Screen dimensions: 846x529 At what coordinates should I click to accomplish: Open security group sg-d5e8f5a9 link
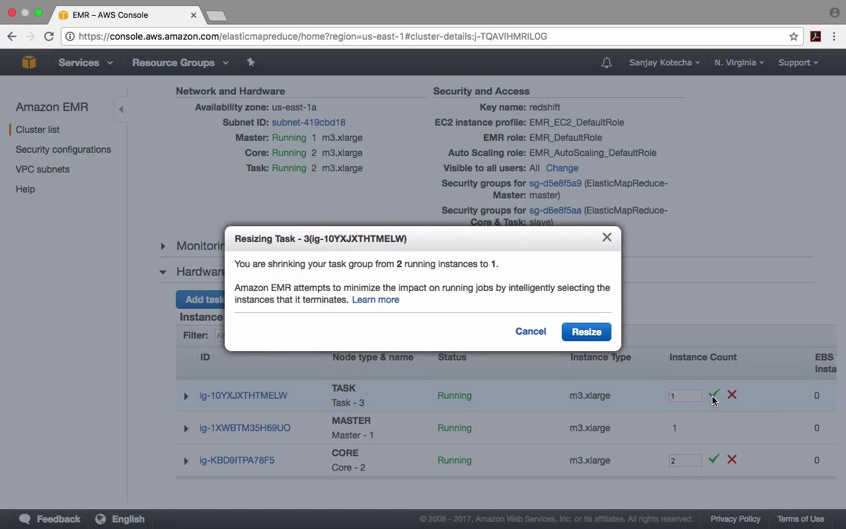[555, 183]
